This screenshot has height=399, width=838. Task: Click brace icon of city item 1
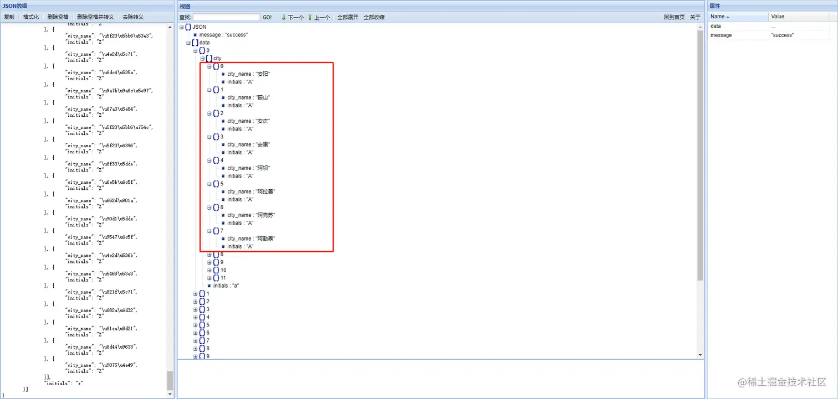(x=216, y=90)
